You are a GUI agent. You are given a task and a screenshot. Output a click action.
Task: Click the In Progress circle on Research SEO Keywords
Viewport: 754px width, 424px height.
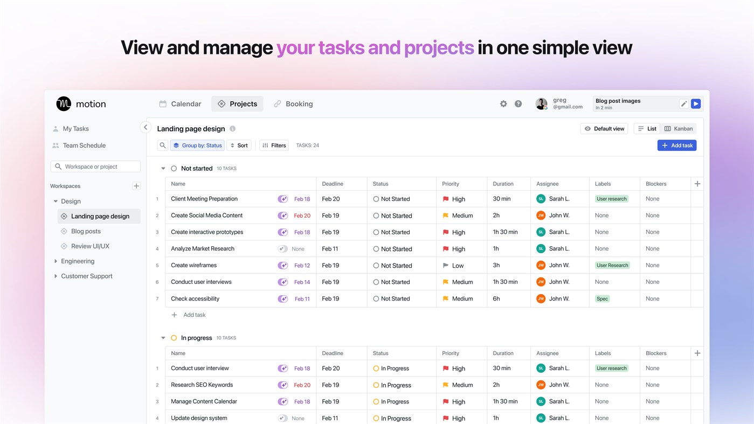377,385
